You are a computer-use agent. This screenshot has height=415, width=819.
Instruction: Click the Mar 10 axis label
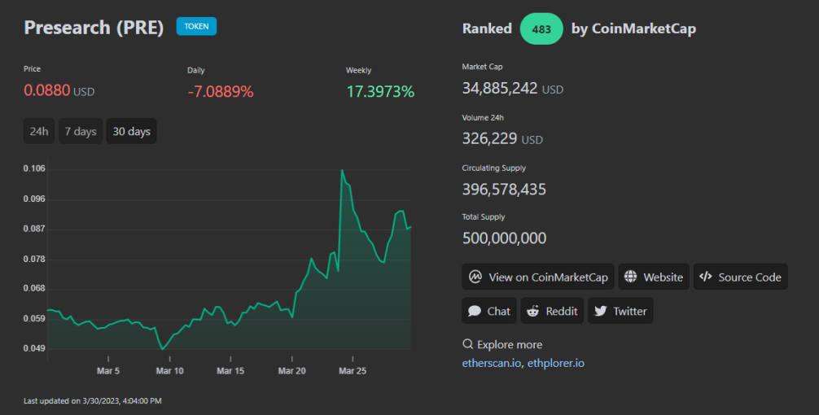170,370
